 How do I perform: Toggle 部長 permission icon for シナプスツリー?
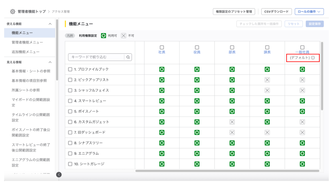(x=232, y=143)
